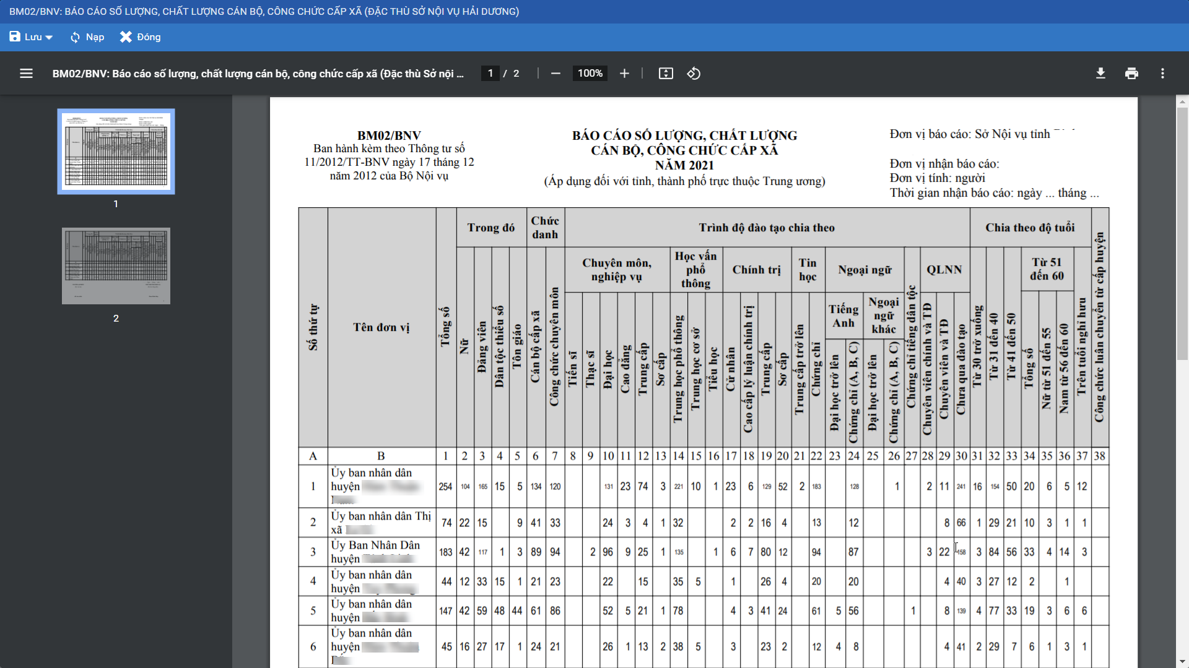Click the circular reload arrows icon
1189x668 pixels.
(75, 37)
